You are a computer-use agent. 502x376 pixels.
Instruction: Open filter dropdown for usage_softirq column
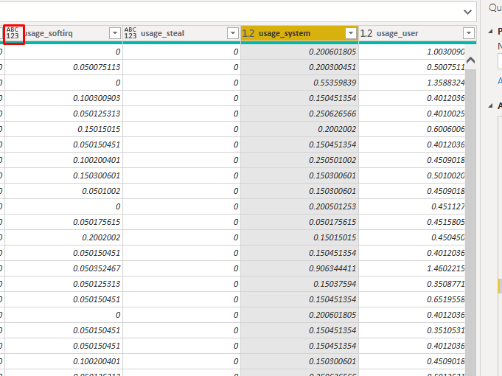[x=114, y=33]
